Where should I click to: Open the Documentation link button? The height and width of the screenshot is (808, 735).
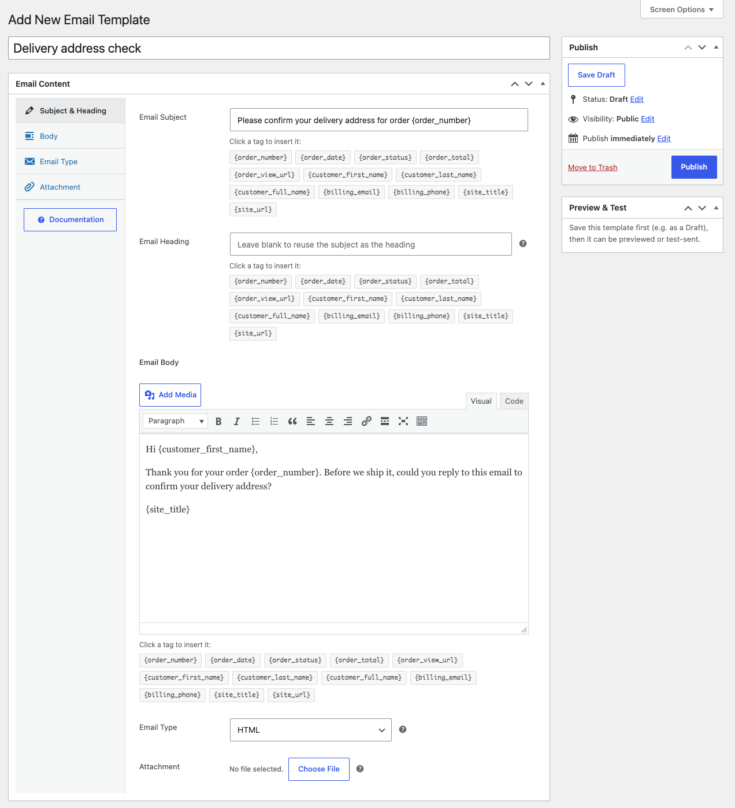click(70, 220)
